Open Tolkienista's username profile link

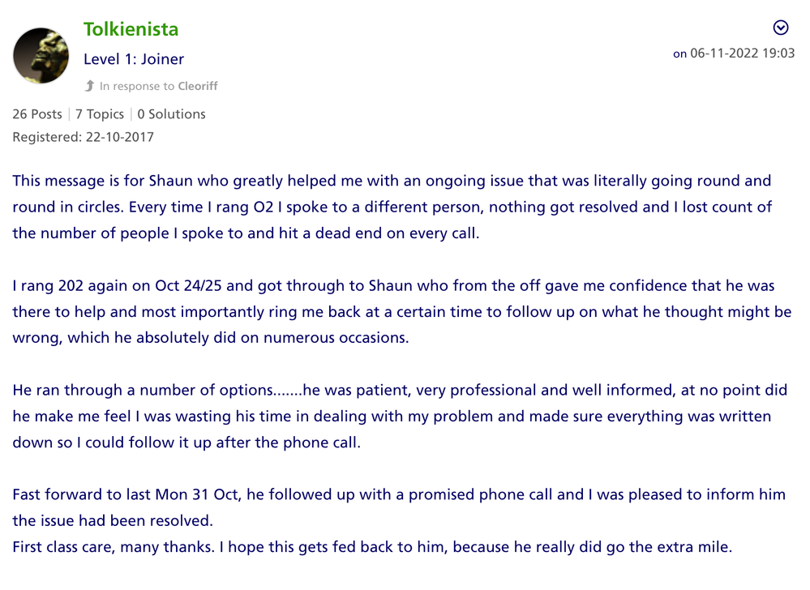[x=131, y=30]
